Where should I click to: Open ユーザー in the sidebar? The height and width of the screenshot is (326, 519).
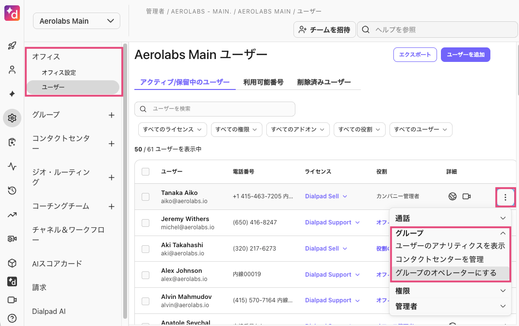coord(73,87)
